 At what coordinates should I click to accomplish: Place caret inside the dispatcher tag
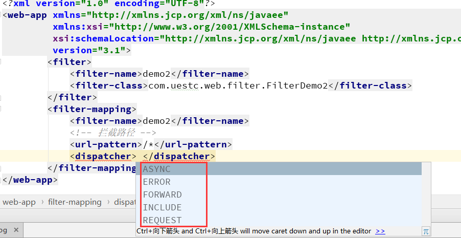pos(140,156)
